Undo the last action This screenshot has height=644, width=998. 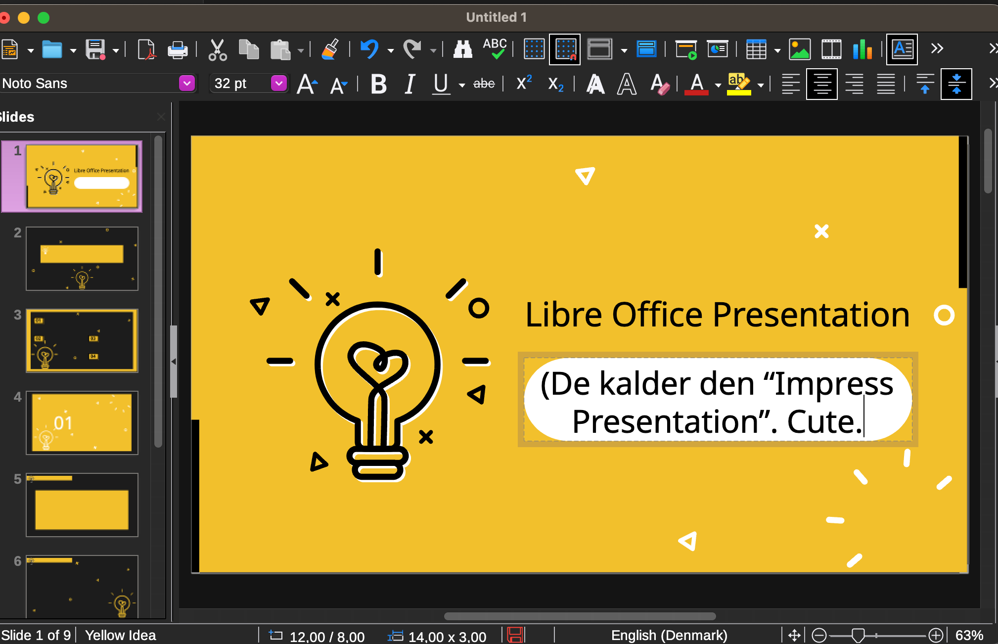click(369, 49)
